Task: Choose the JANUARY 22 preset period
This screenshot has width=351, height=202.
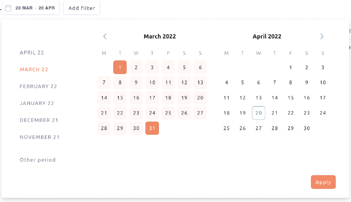Action: [37, 103]
